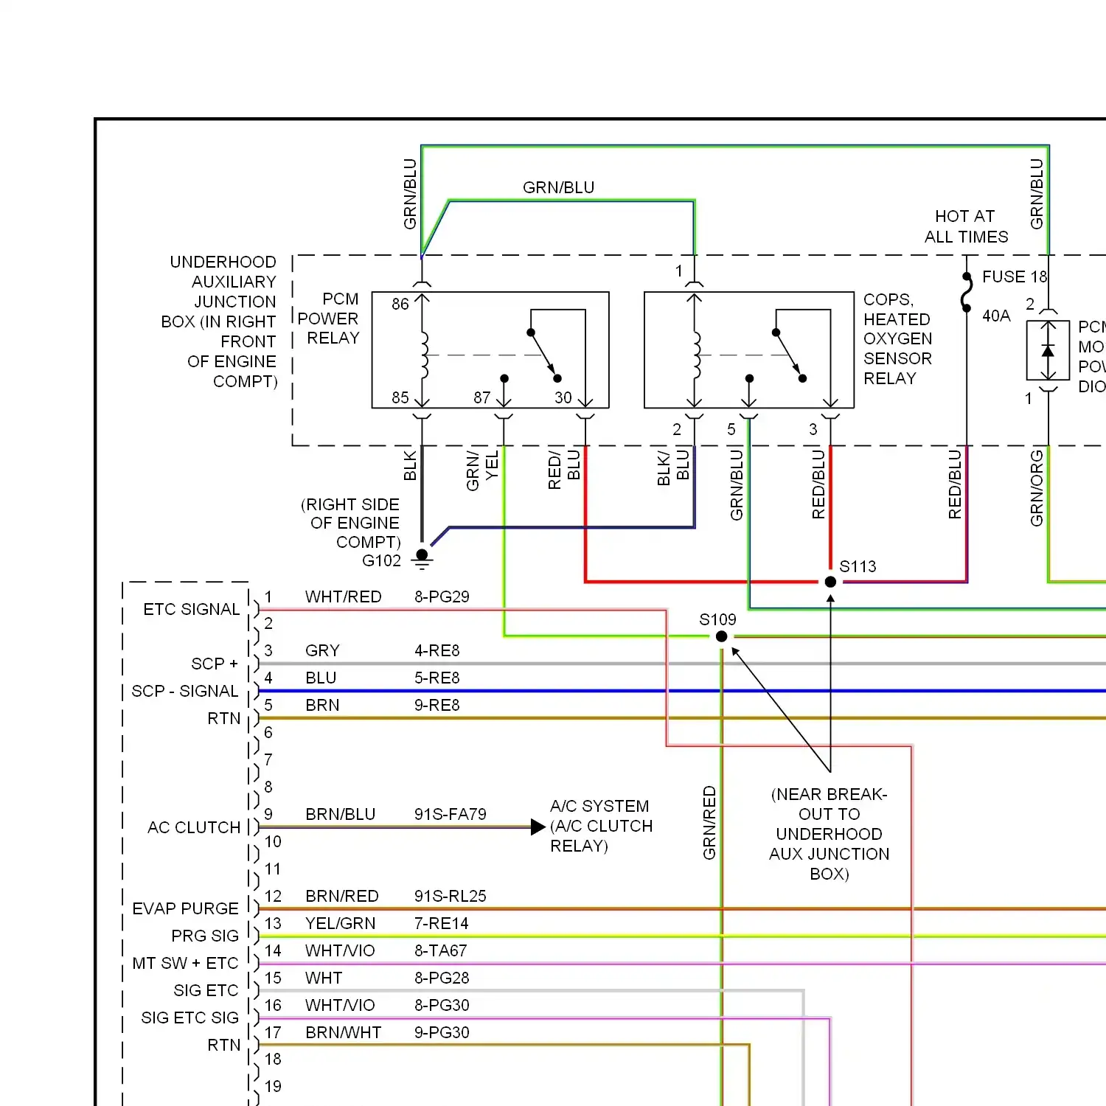Click the GRN/YEL wire label
Viewport: 1106px width, 1106px height.
click(x=482, y=470)
